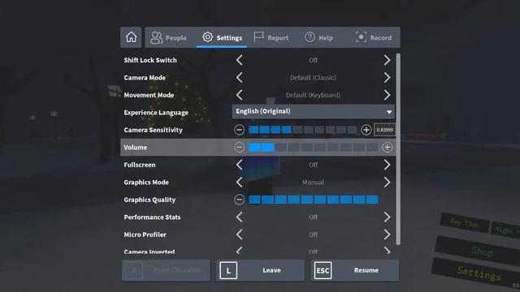Click the 'Manual' graphics mode value

[313, 182]
